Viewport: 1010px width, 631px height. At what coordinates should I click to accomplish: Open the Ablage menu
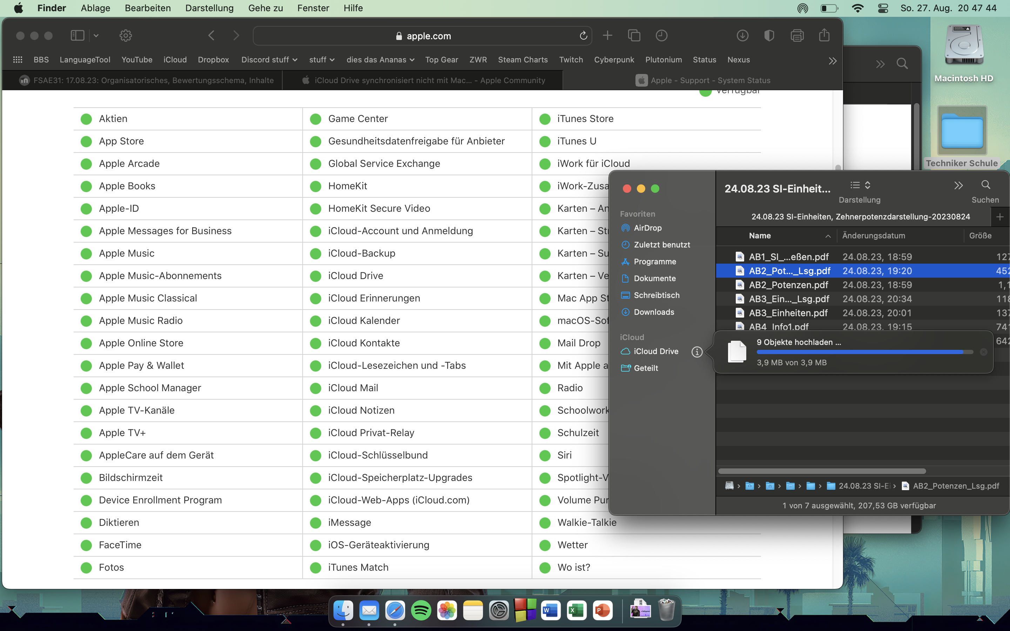(x=95, y=8)
